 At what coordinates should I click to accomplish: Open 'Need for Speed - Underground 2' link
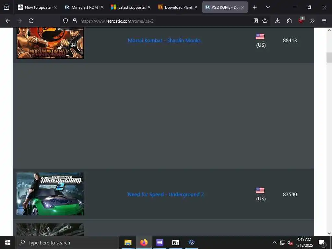[166, 195]
